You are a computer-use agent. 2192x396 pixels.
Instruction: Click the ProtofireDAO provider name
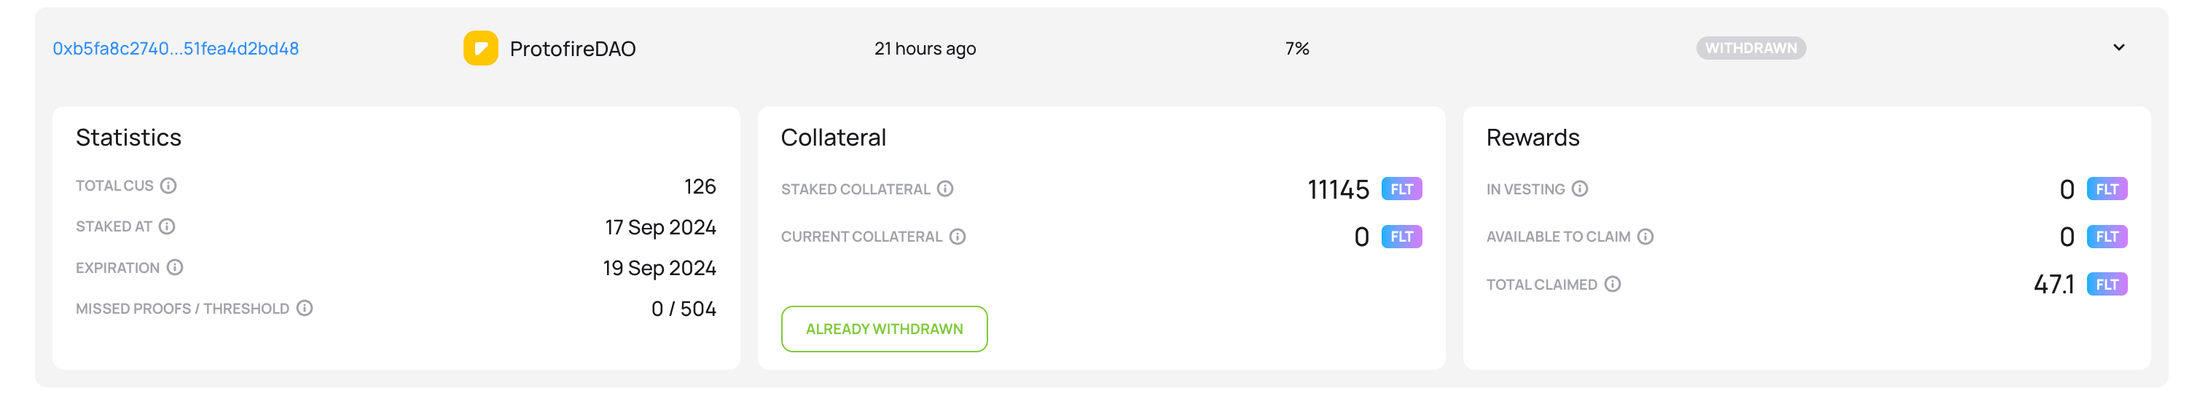pos(573,49)
